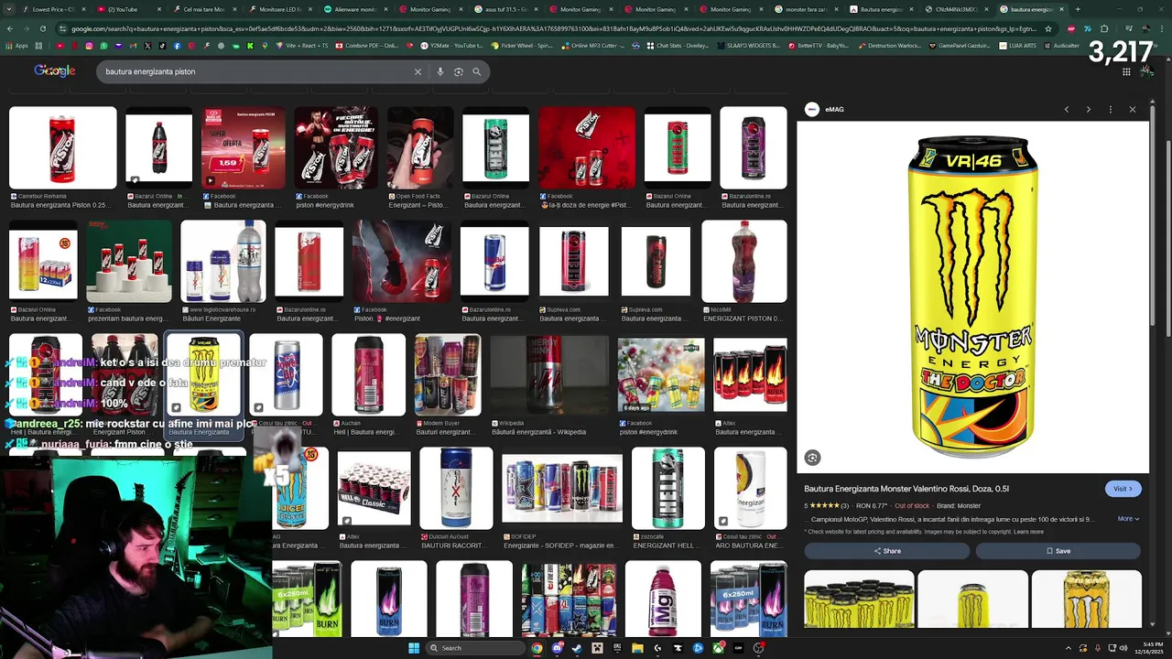Go to Google homepage via logo
Viewport: 1172px width, 659px height.
[x=54, y=71]
